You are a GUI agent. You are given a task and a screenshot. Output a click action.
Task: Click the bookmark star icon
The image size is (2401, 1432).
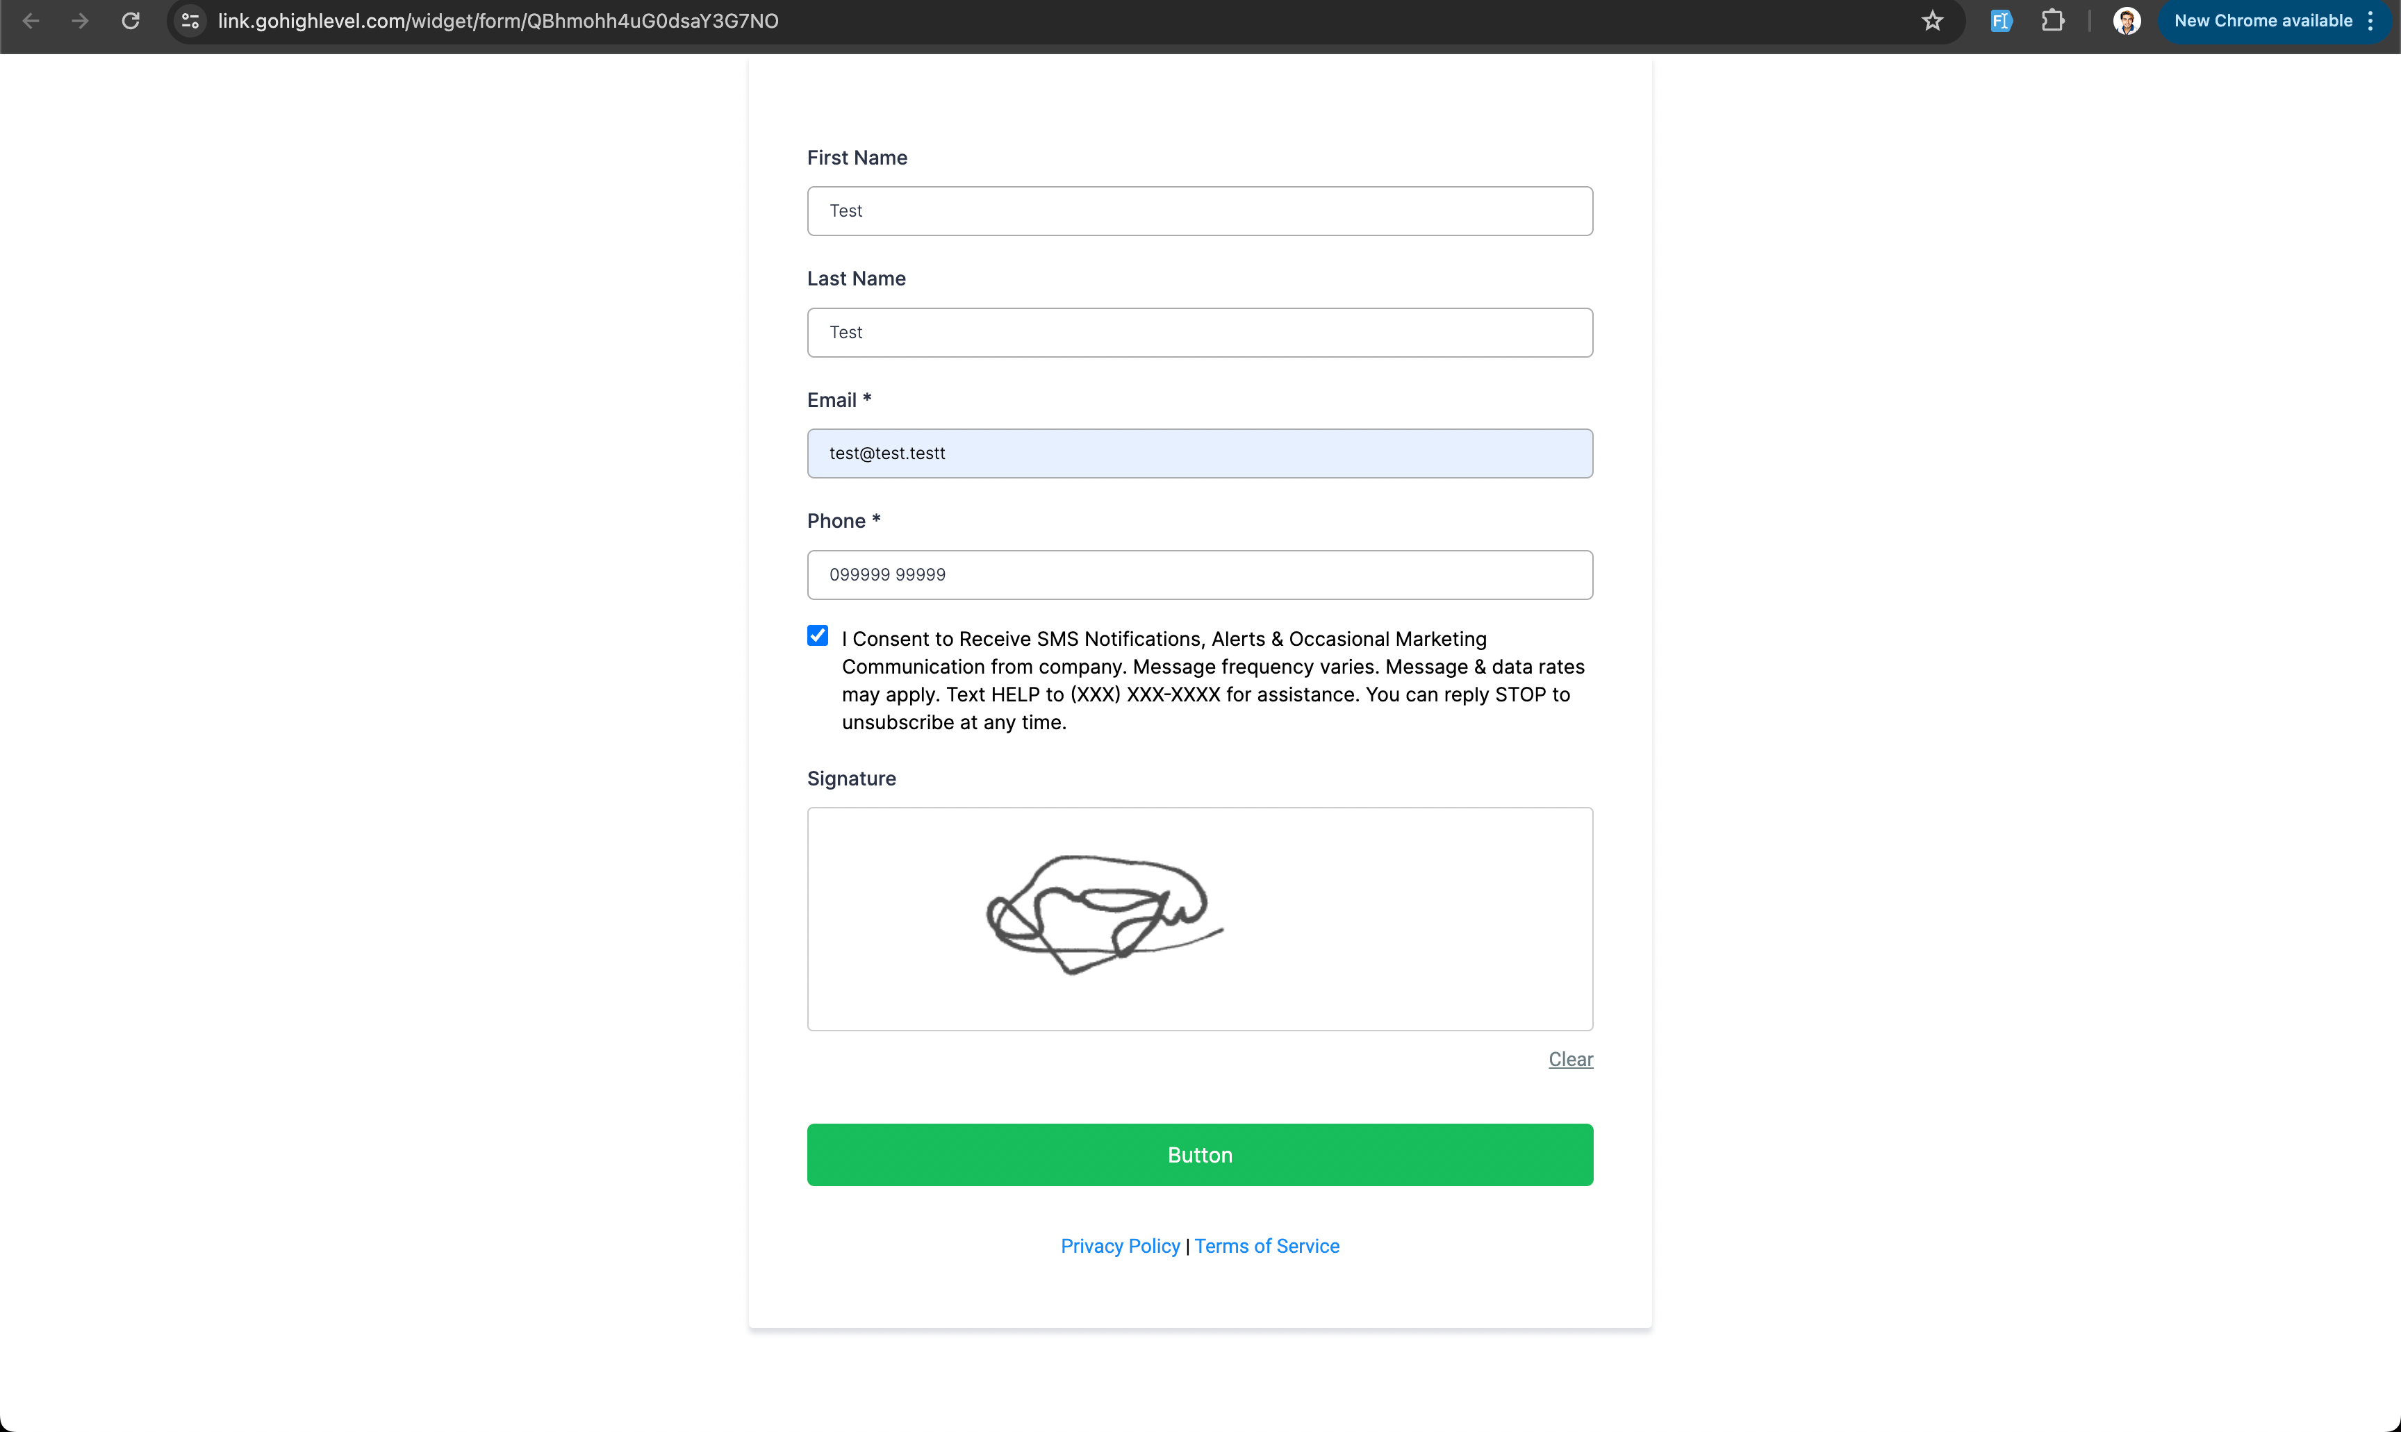[1932, 20]
